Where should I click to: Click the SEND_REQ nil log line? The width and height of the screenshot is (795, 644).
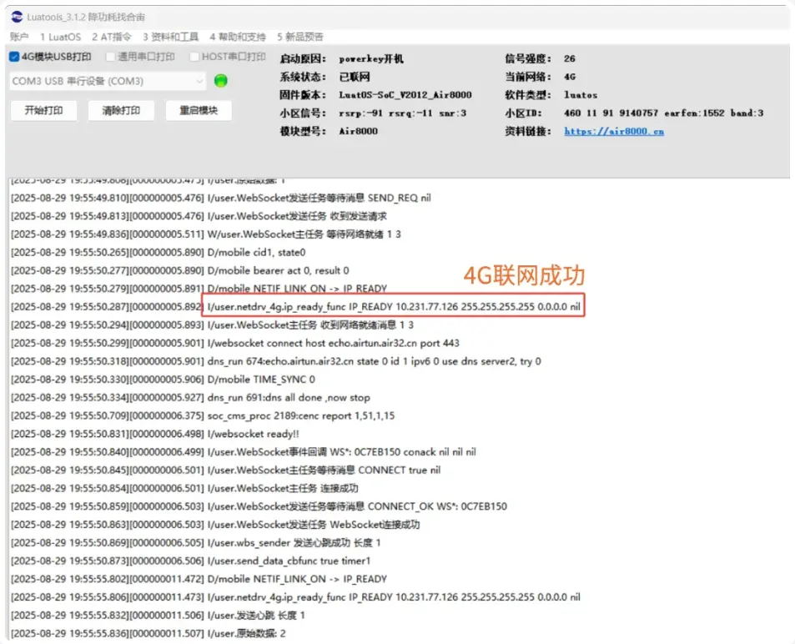pos(221,198)
